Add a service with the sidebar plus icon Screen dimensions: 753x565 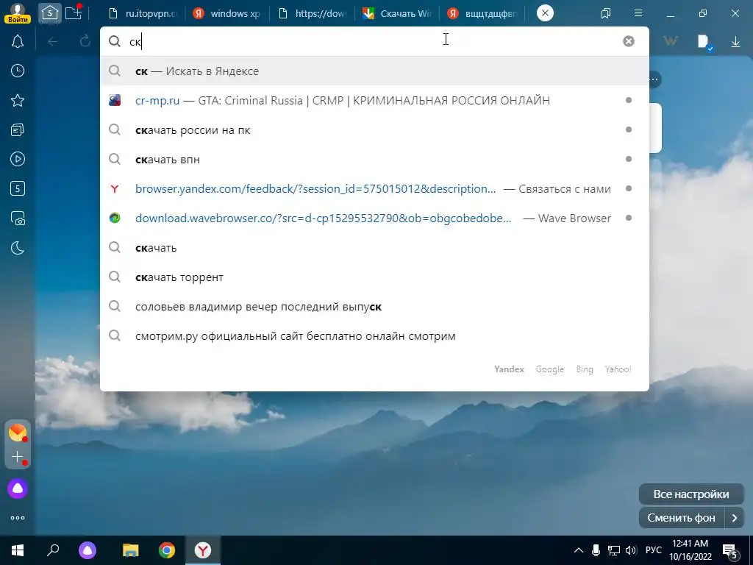(x=18, y=457)
